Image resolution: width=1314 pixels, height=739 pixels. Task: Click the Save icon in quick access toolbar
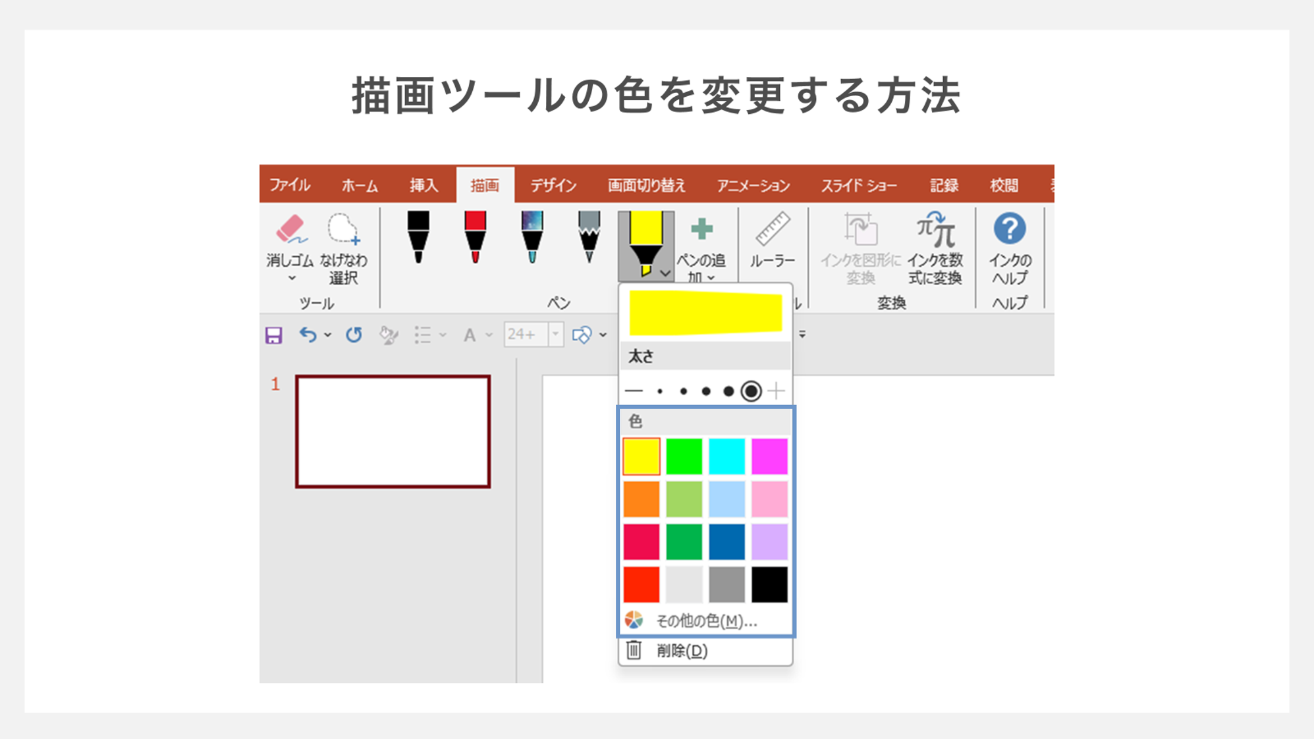pyautogui.click(x=274, y=335)
